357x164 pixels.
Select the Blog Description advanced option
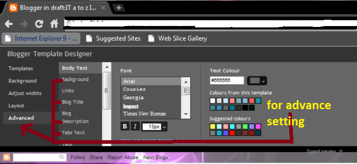tap(75, 117)
